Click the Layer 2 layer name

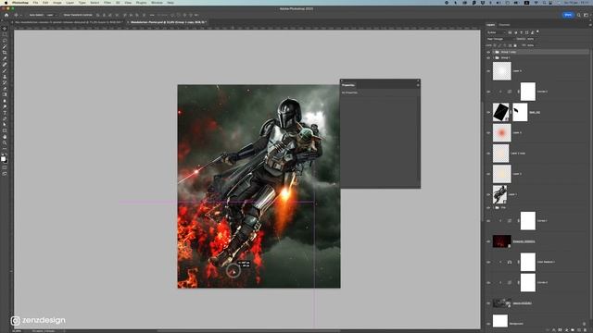click(517, 174)
